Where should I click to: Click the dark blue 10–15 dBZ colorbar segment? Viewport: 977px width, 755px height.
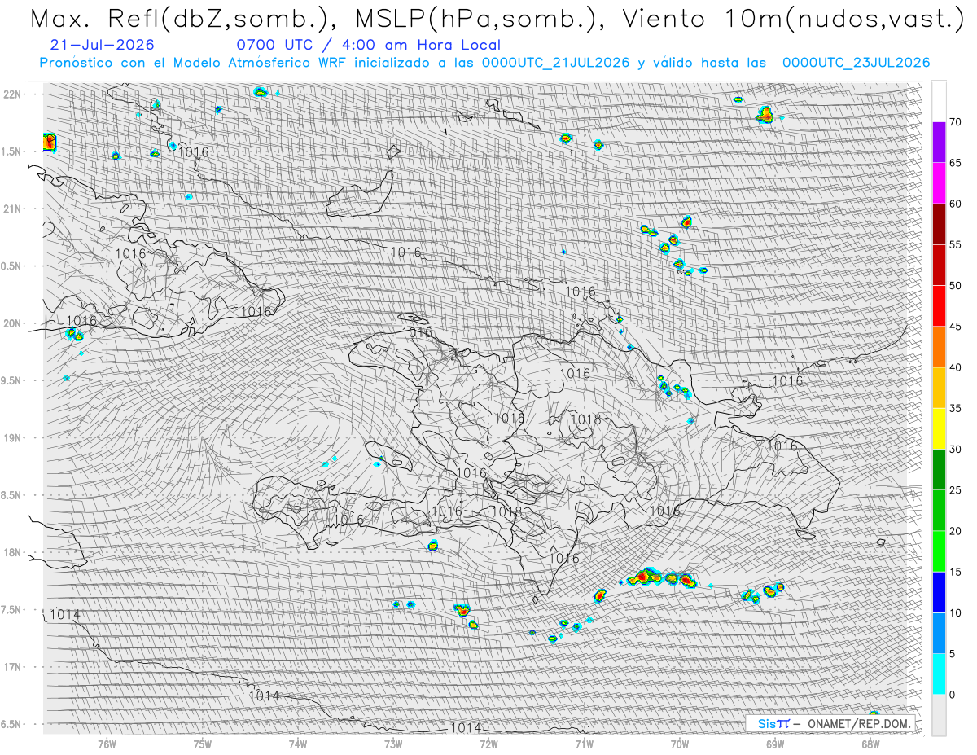(939, 592)
